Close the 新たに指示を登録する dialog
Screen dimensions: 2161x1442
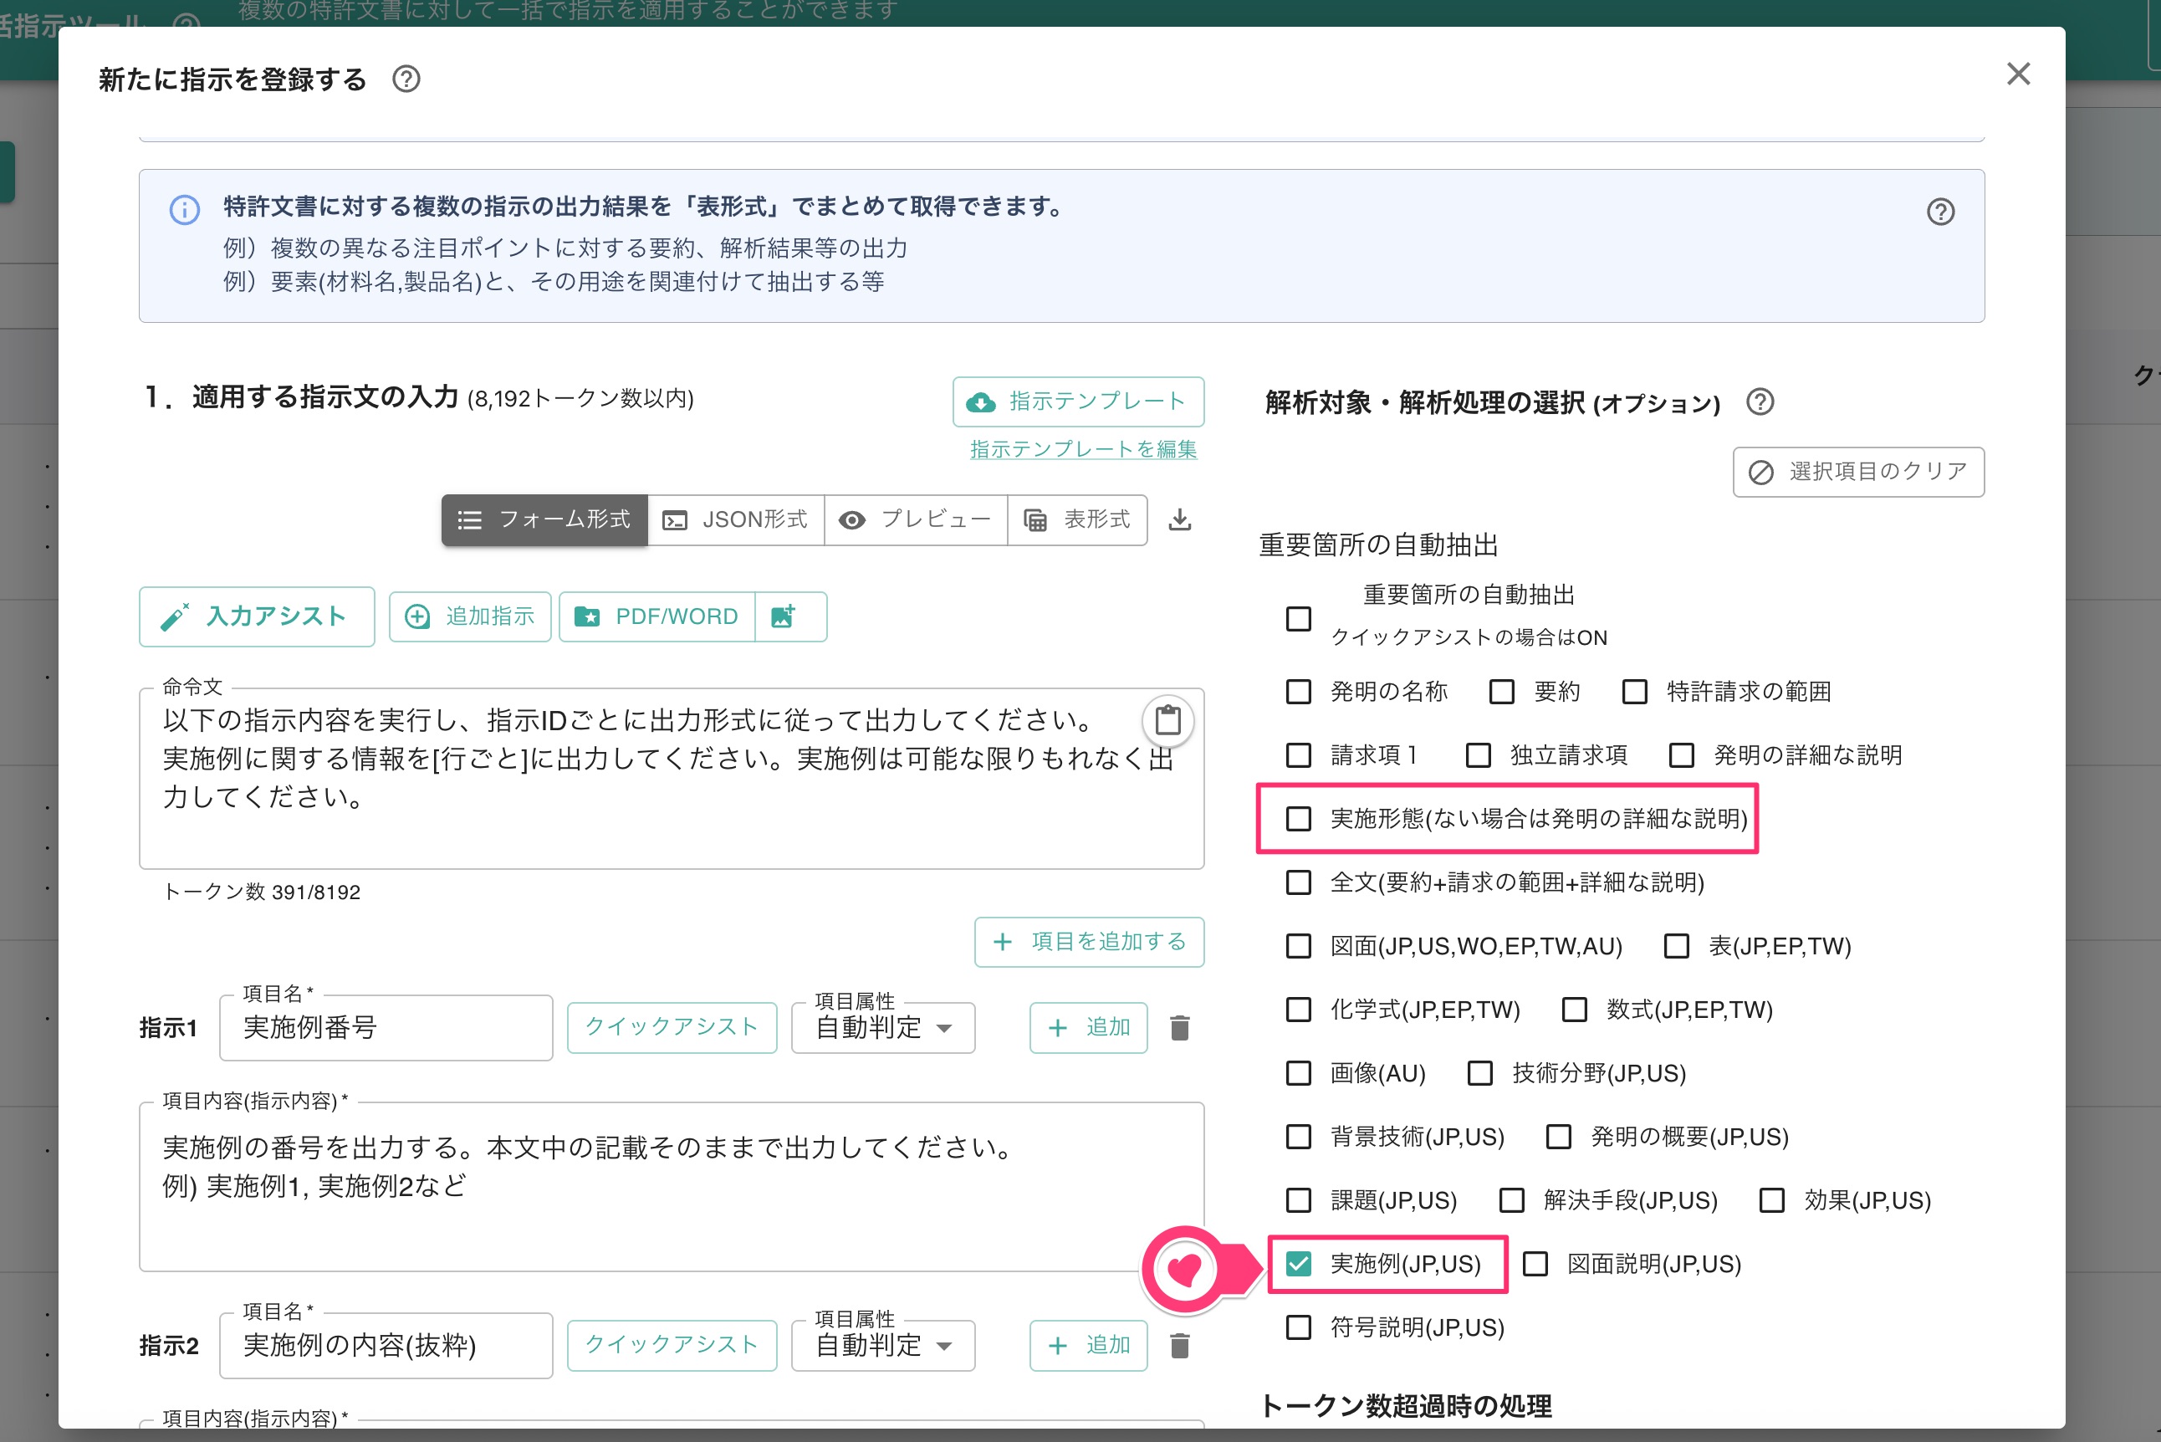pos(2017,74)
